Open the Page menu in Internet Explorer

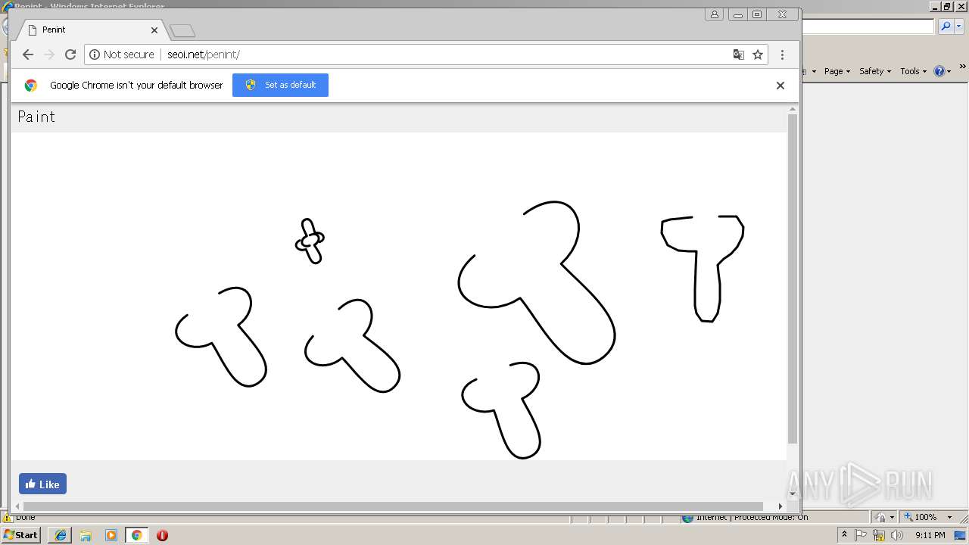[837, 71]
